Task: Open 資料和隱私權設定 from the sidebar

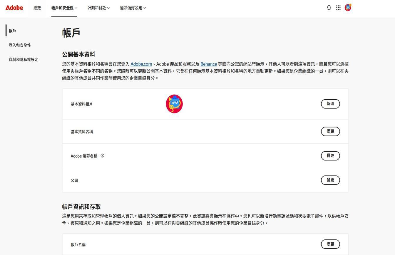Action: tap(23, 59)
